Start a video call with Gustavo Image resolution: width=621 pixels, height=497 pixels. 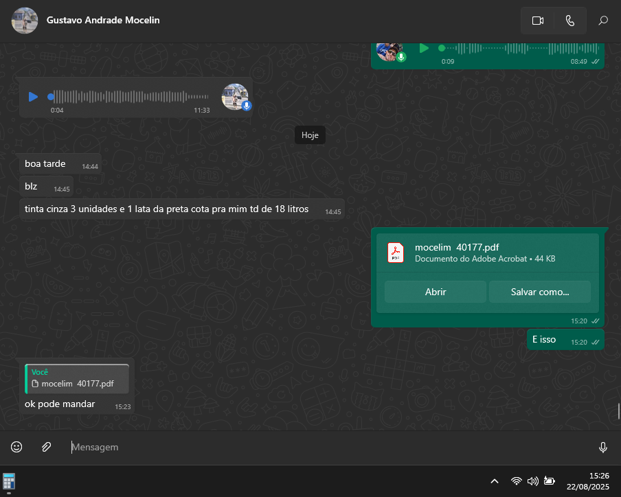point(537,21)
